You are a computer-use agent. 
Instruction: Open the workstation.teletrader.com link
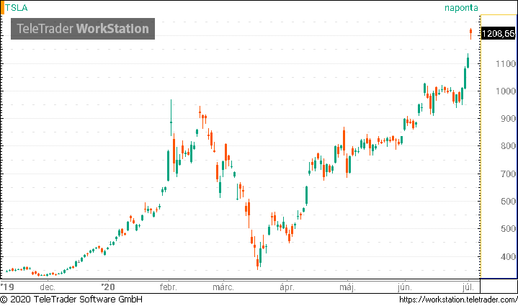[x=458, y=300]
